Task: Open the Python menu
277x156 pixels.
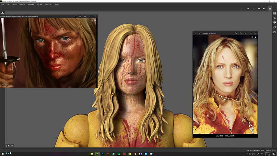Action: (40, 4)
